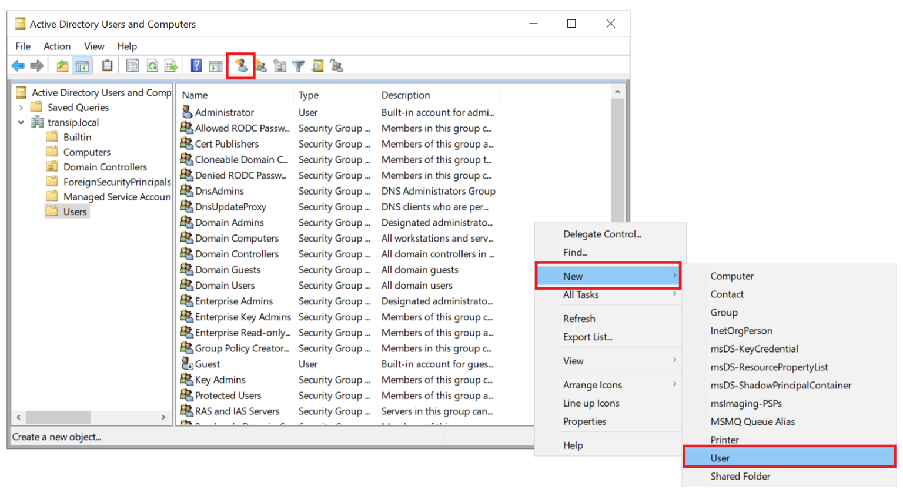Refresh the view using the Refresh icon
Screen dimensions: 903x496
[152, 65]
